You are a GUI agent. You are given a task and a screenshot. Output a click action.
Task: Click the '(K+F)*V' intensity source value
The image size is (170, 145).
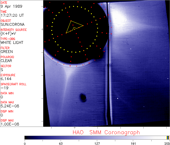pyautogui.click(x=10, y=33)
